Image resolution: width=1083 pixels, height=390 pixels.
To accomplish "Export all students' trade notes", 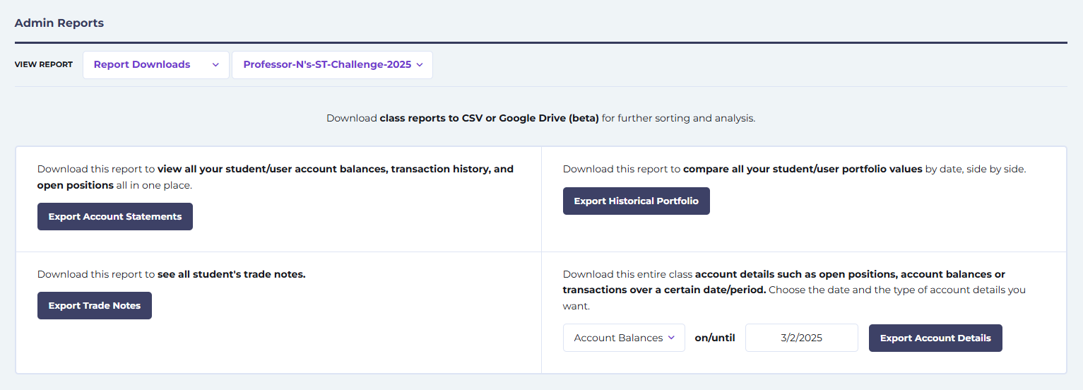I will [x=95, y=305].
